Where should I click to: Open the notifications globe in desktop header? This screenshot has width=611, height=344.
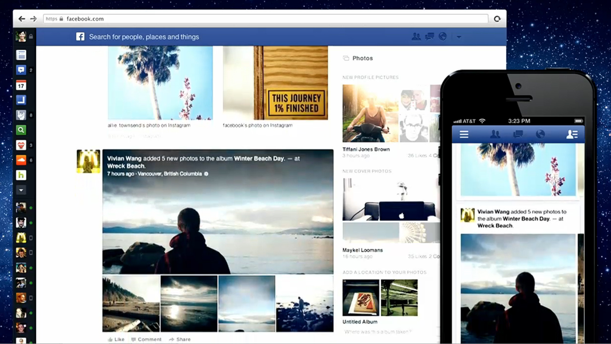442,36
